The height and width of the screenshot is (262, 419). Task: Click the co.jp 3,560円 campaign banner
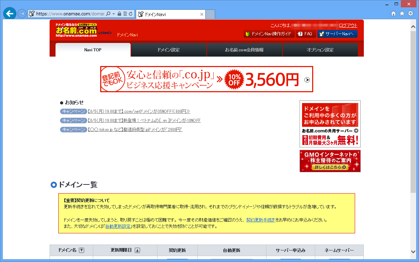coord(207,79)
